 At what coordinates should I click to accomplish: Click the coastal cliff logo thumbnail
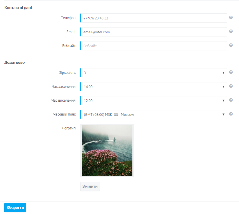(107, 150)
